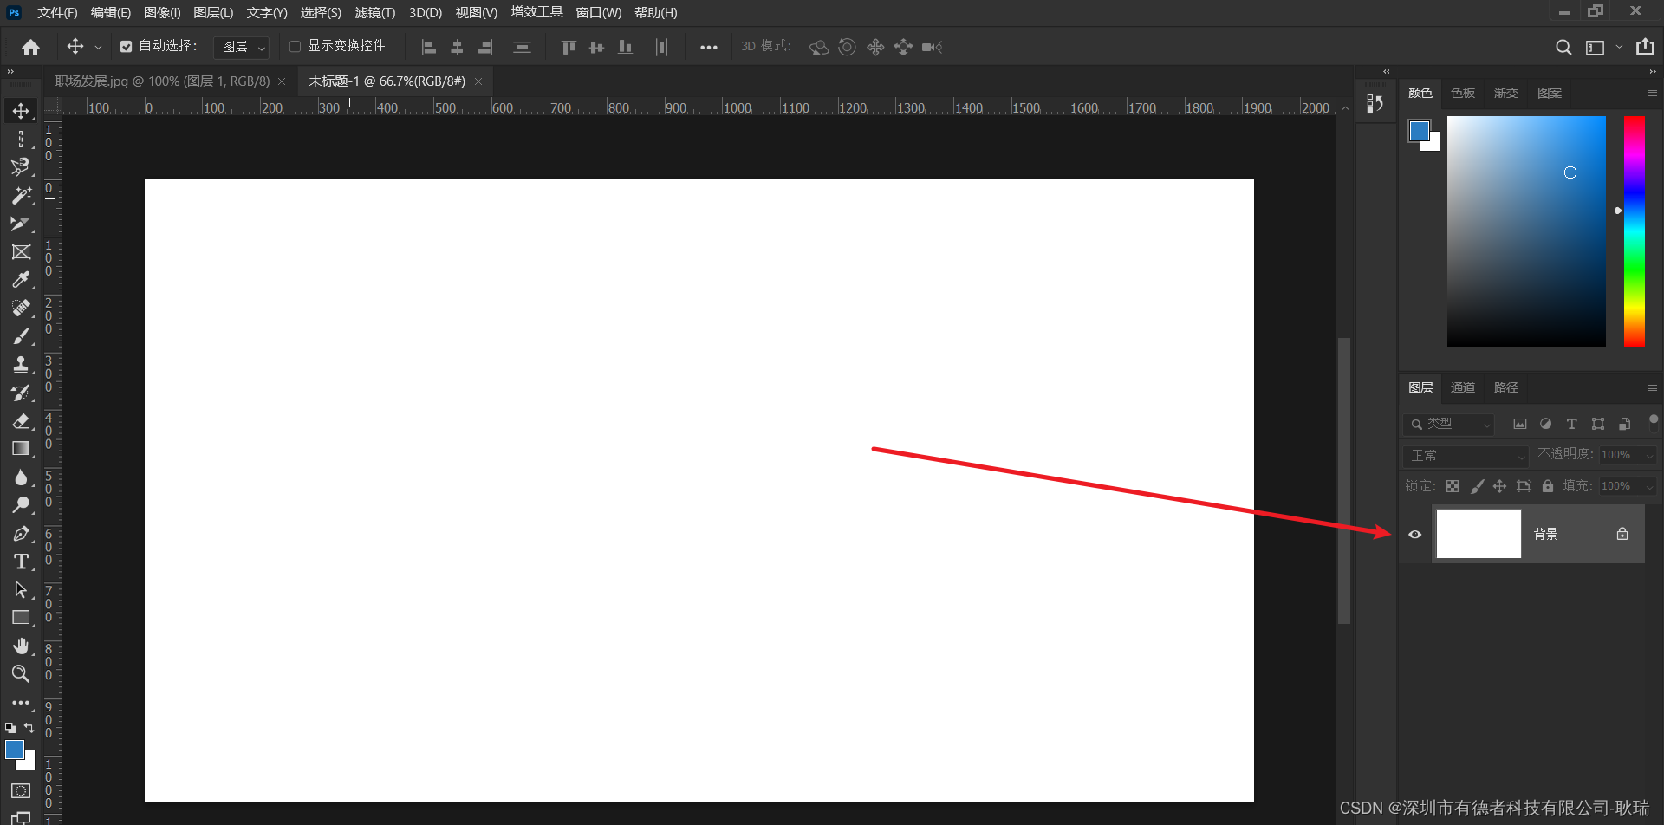Select the Healing Brush tool

point(21,308)
